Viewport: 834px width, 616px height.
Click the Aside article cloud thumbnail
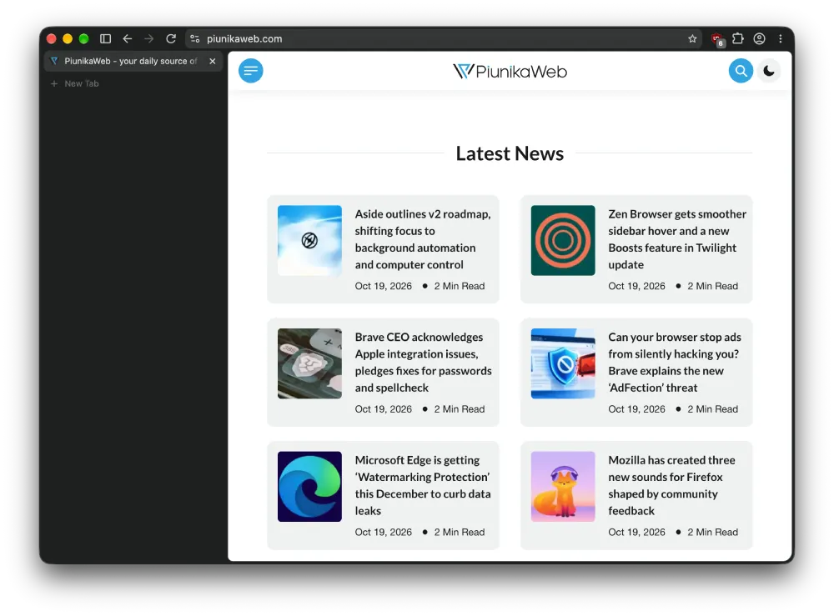coord(309,240)
